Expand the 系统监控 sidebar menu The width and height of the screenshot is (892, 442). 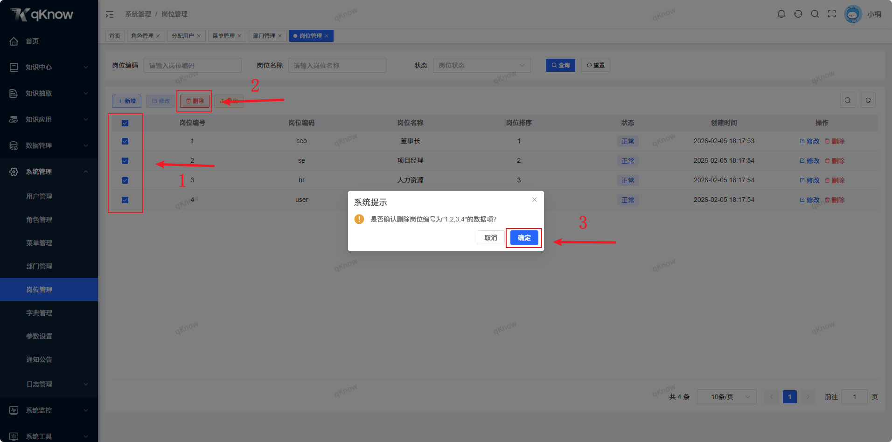pyautogui.click(x=49, y=410)
